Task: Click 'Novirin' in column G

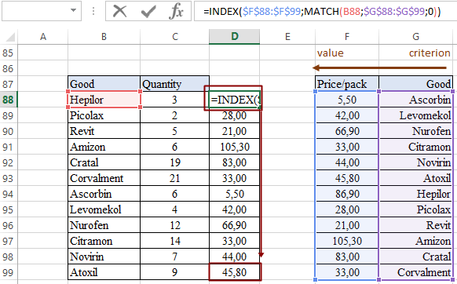Action: tap(416, 162)
